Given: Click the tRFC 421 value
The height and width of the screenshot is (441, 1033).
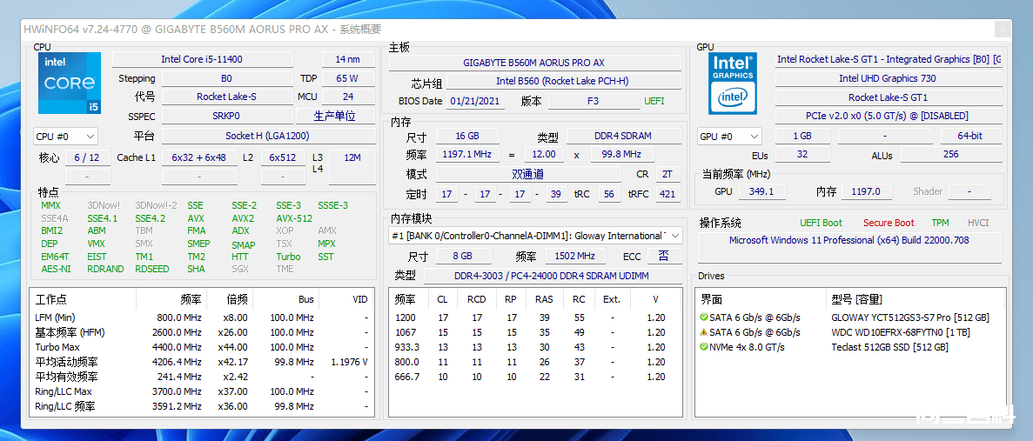Looking at the screenshot, I should (x=667, y=194).
